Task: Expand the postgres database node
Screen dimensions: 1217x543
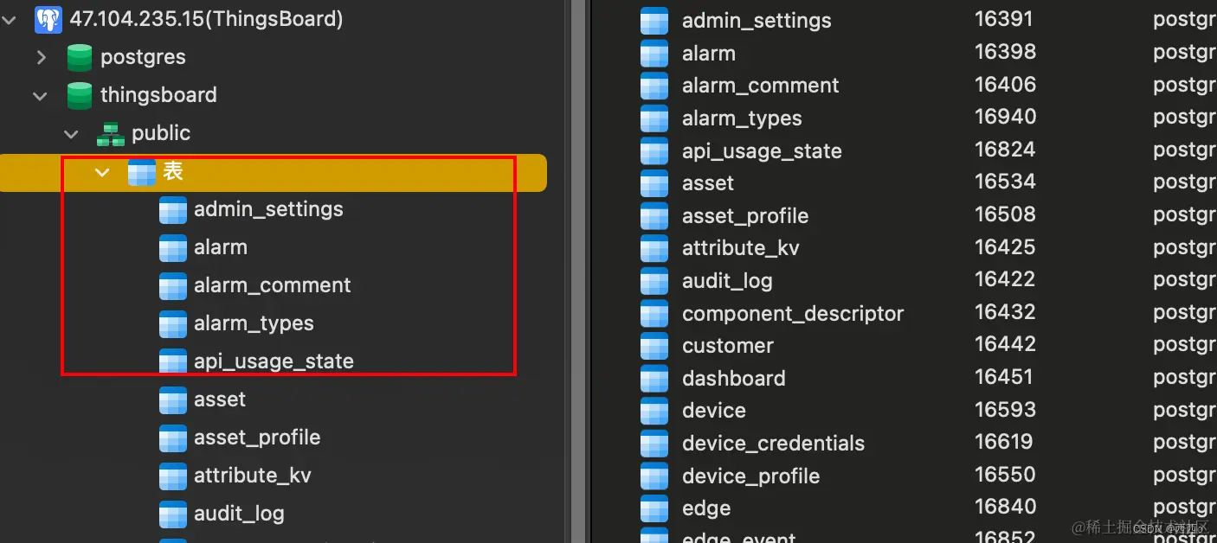Action: (41, 57)
